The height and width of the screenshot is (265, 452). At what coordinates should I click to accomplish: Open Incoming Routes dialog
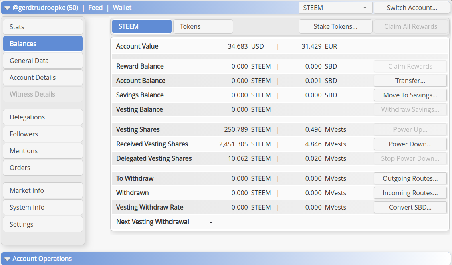tap(410, 193)
